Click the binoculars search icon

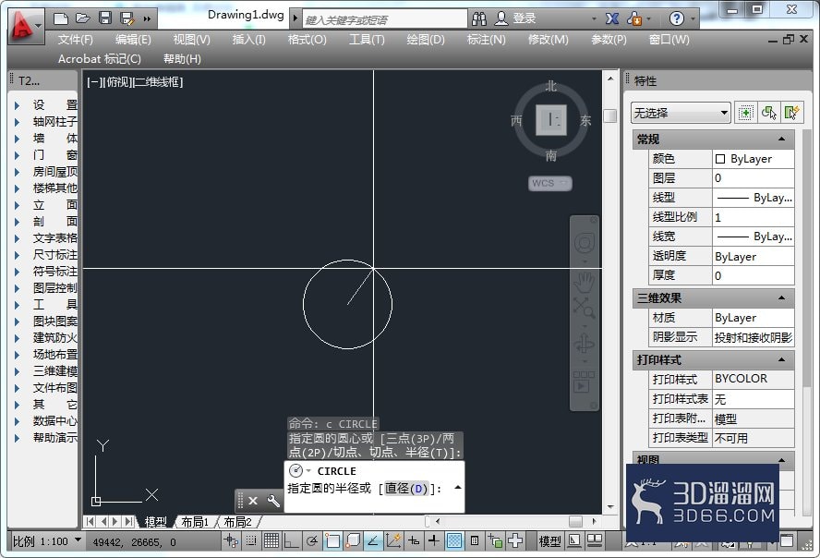click(478, 18)
